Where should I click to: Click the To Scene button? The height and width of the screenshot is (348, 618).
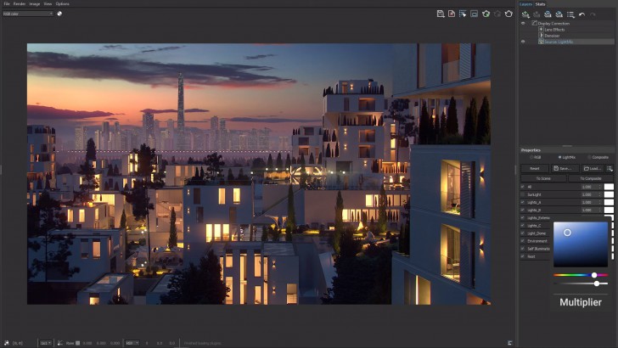coord(543,178)
